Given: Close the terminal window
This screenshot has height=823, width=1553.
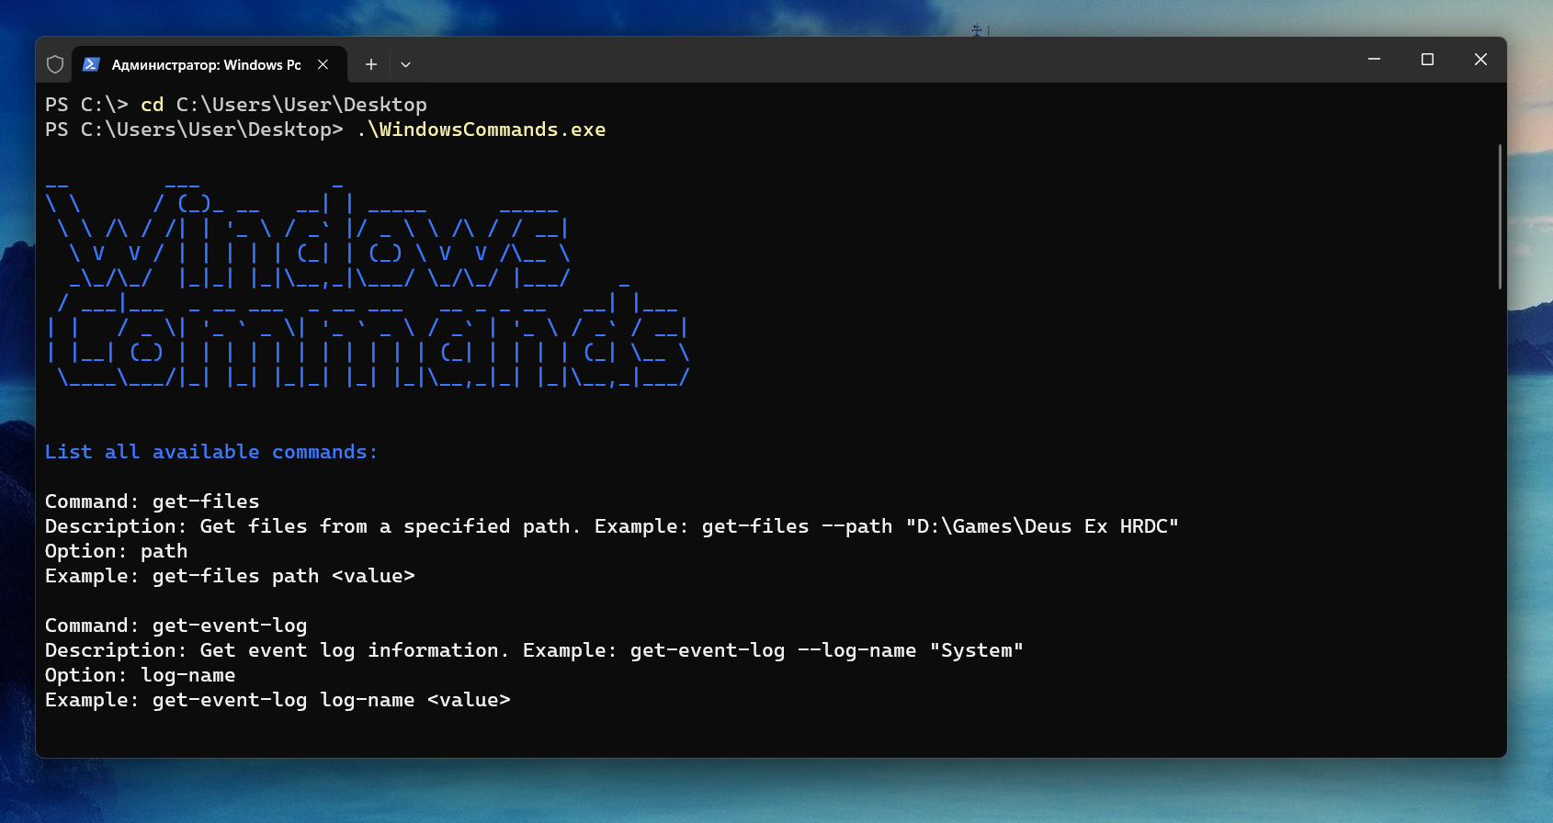Looking at the screenshot, I should (1480, 59).
